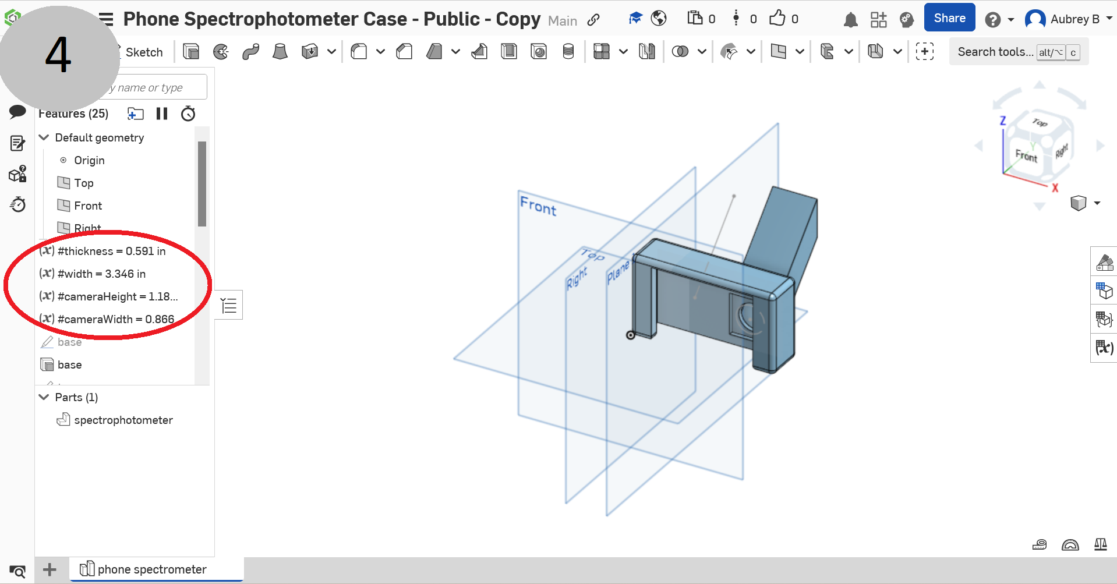The image size is (1117, 584).
Task: Select the base extrude feature
Action: click(x=70, y=364)
